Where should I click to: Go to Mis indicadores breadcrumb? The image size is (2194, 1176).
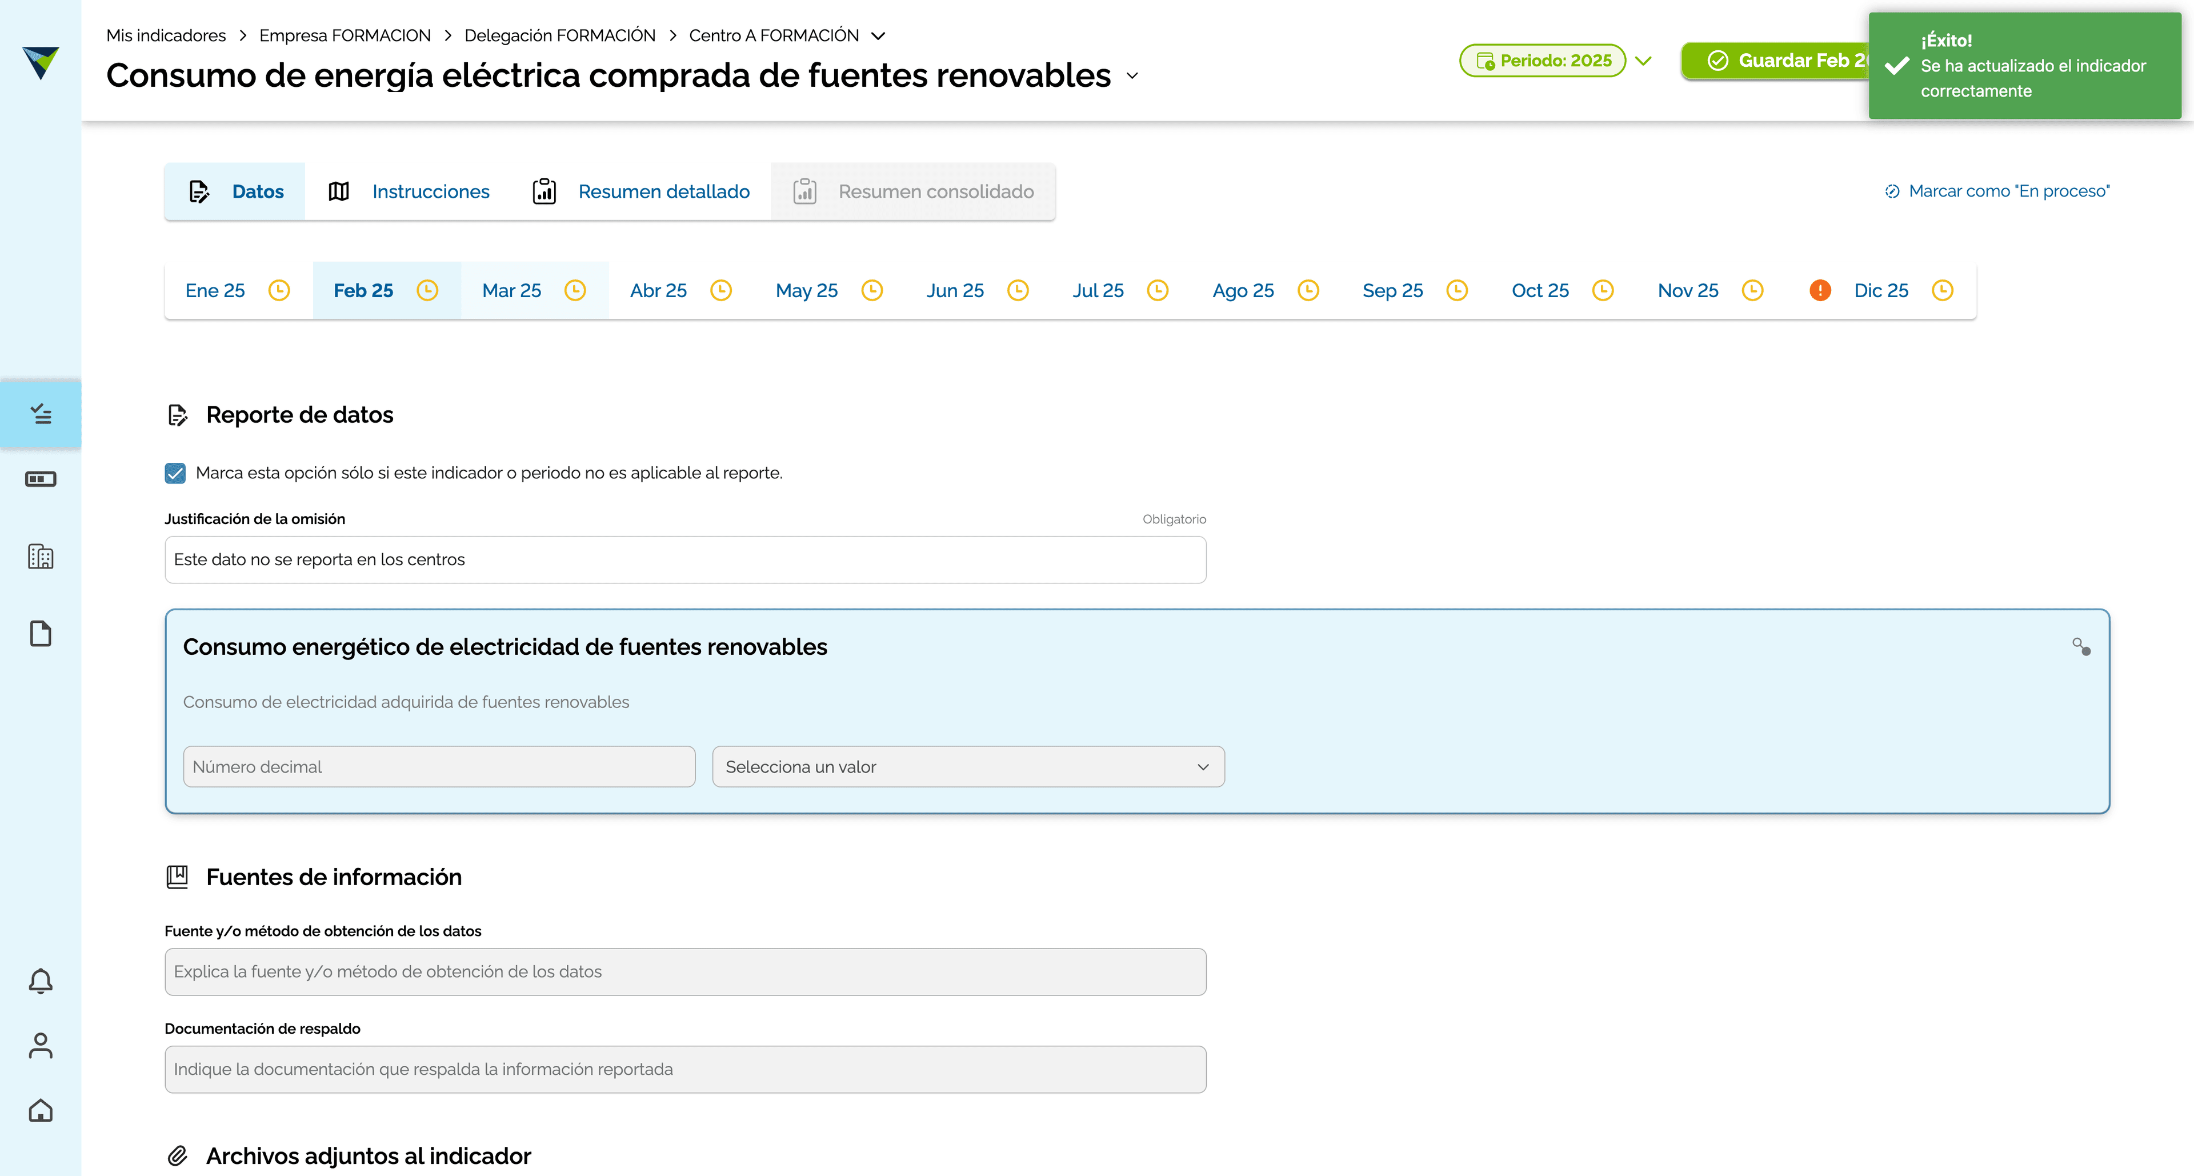[x=166, y=36]
